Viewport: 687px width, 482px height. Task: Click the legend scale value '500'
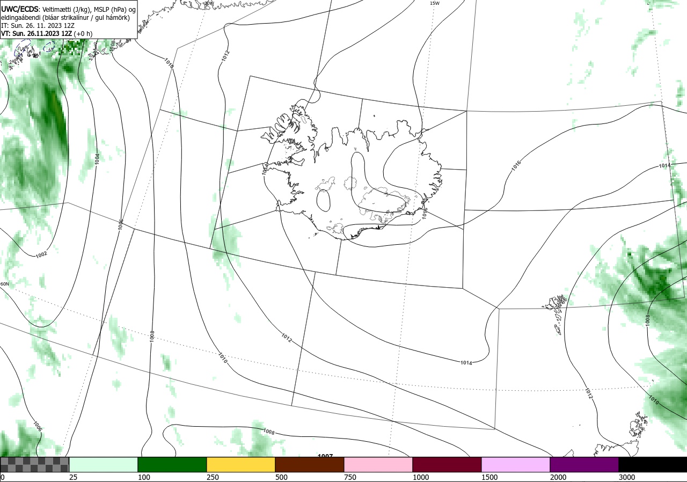[281, 477]
